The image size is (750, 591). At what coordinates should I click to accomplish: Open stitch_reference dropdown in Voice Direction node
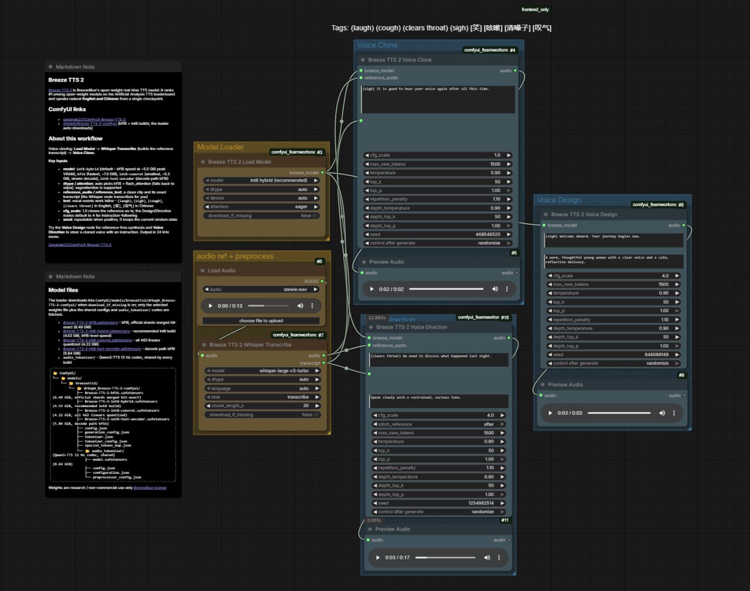(438, 424)
